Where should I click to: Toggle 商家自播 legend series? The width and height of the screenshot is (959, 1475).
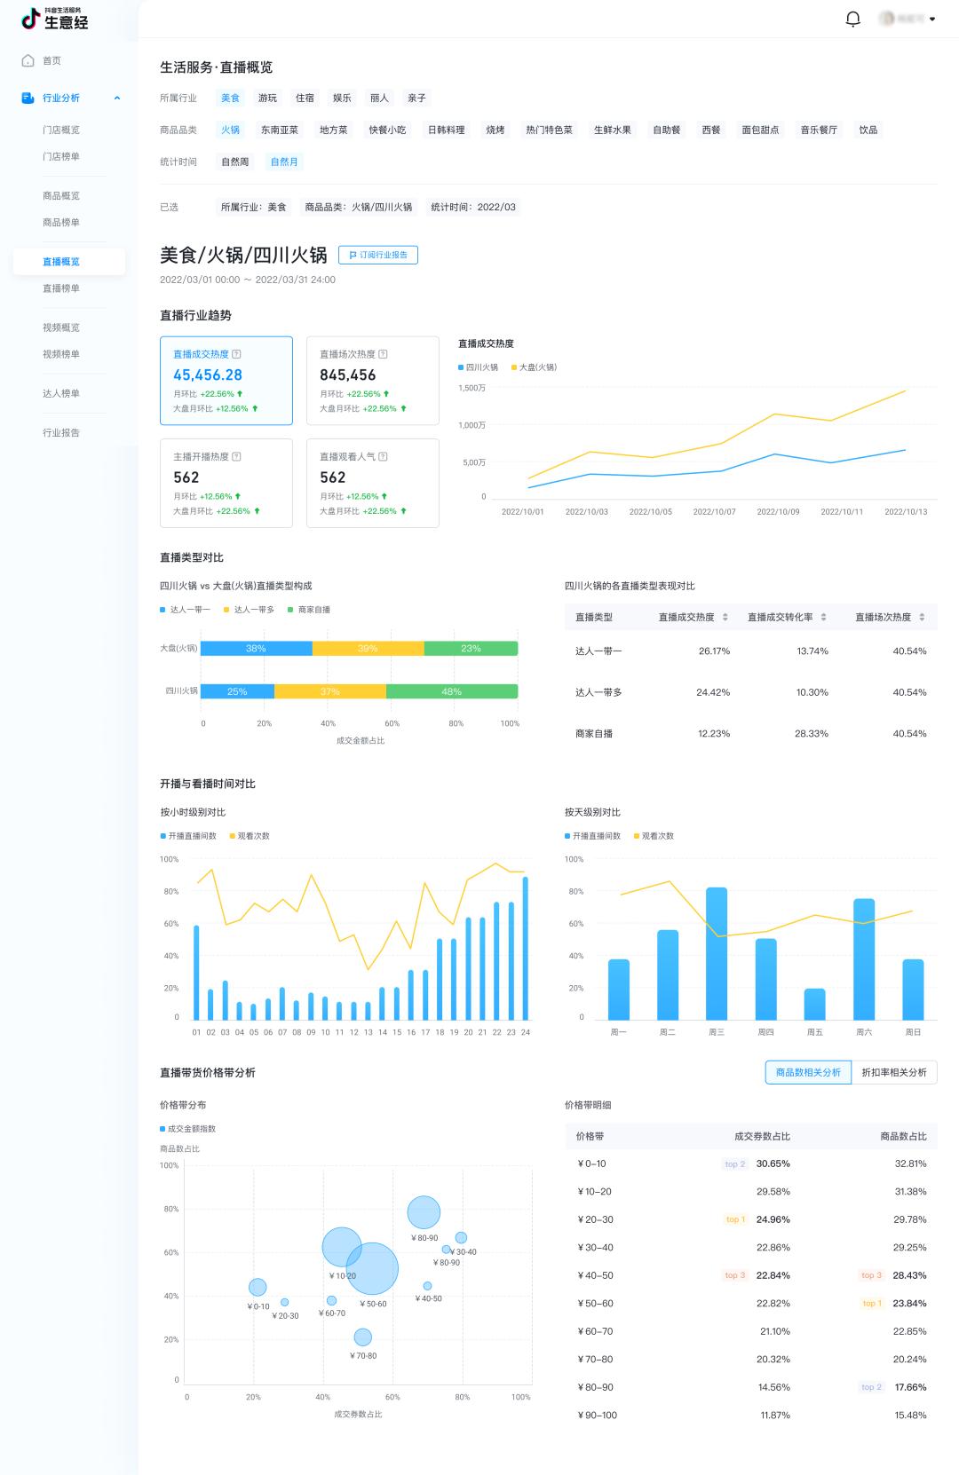tap(309, 610)
